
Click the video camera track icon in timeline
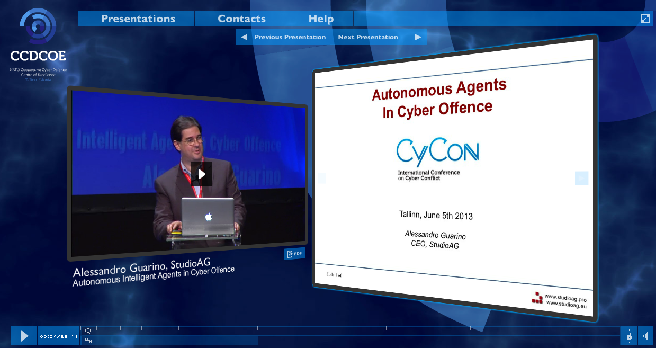coord(88,341)
